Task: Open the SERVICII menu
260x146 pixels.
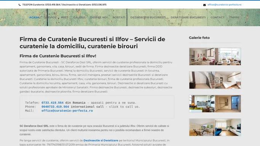Action: [x=50, y=17]
